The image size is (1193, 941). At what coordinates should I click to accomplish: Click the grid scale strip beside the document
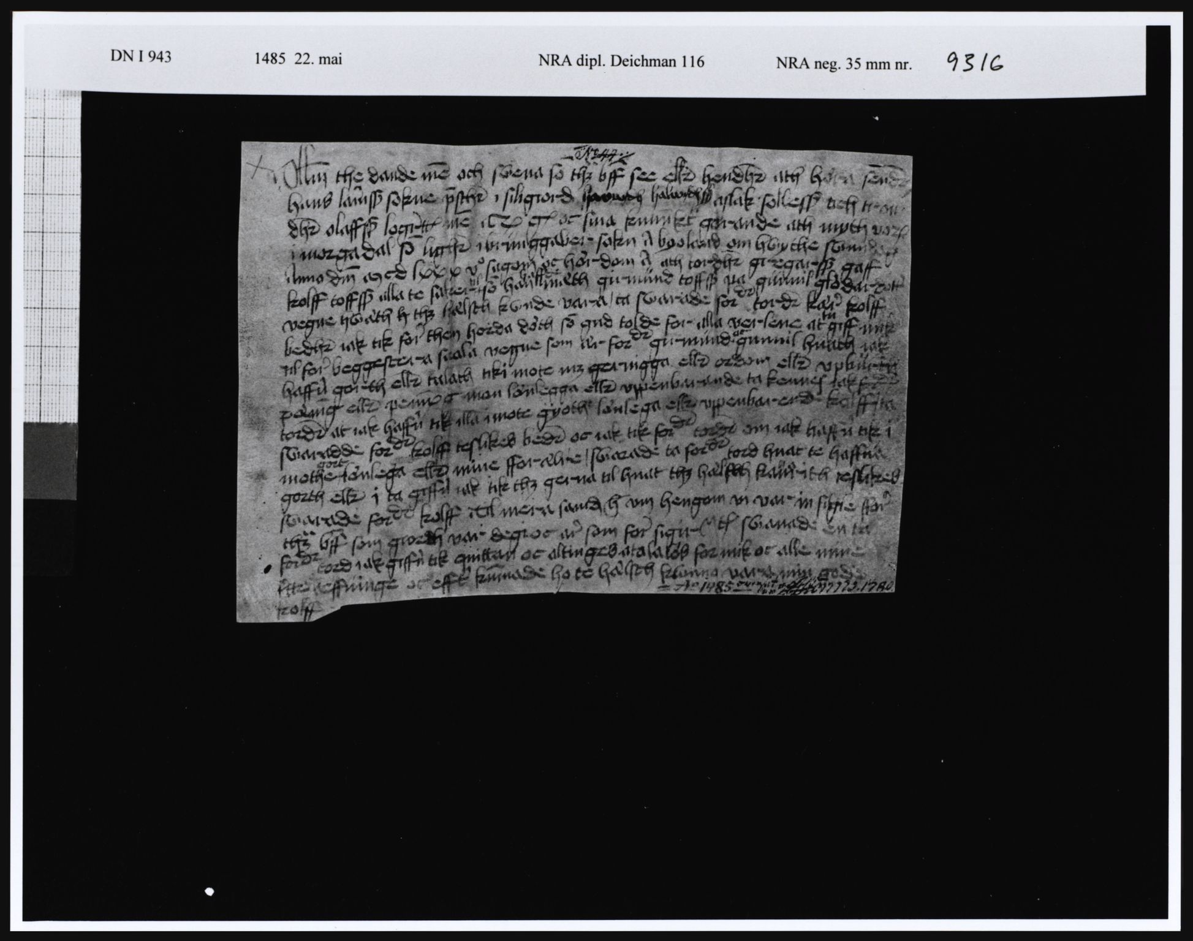point(52,257)
